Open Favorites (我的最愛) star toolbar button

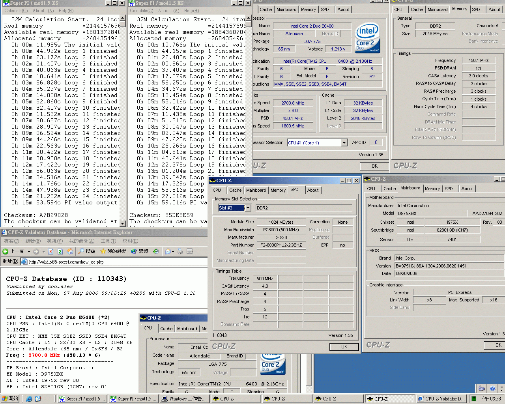click(x=113, y=251)
